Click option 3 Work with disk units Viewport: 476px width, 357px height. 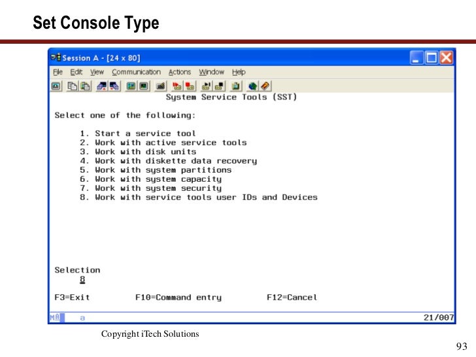pyautogui.click(x=138, y=152)
